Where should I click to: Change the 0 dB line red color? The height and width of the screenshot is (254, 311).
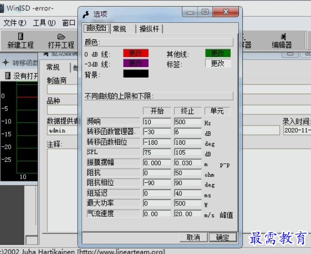click(136, 53)
